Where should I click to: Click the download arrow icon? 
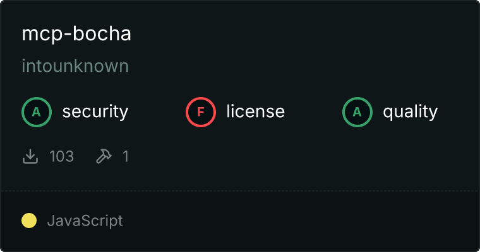pos(30,156)
